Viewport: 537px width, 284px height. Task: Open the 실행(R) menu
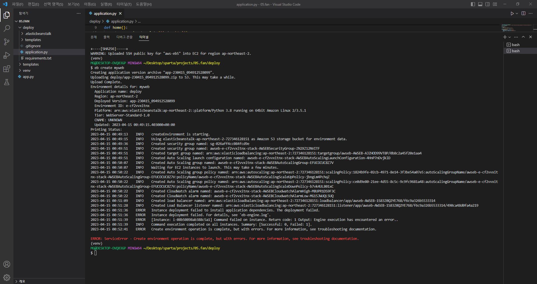pos(106,4)
